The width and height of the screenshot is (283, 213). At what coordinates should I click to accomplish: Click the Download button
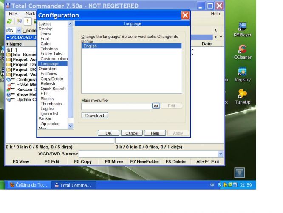pyautogui.click(x=95, y=115)
